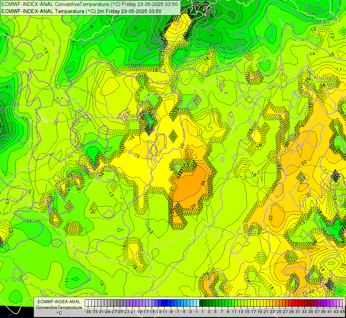346x318 pixels.
Task: Click the '23' contour label below the orange area
Action: (x=194, y=206)
